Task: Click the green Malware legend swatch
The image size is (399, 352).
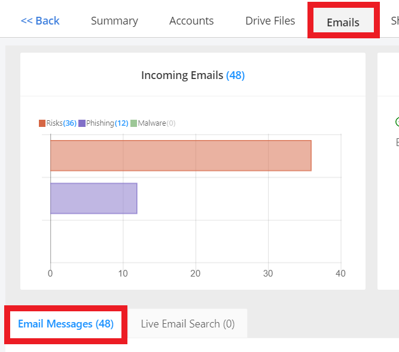Action: (134, 123)
